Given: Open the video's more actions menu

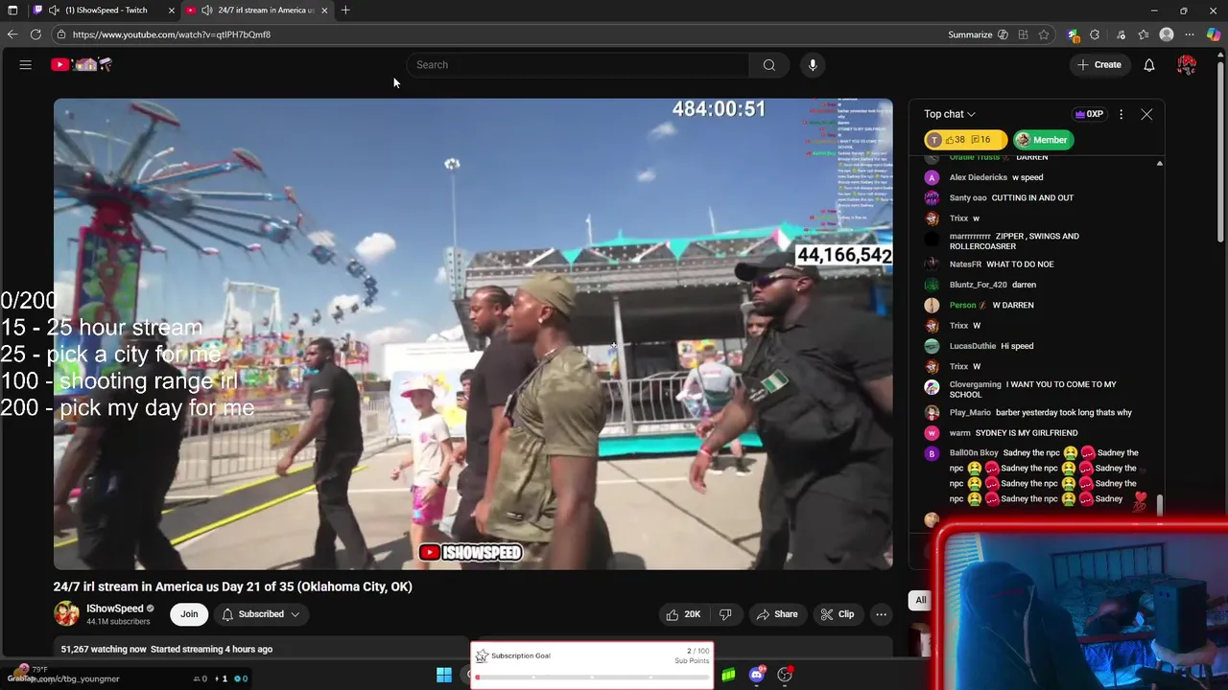Looking at the screenshot, I should (881, 614).
